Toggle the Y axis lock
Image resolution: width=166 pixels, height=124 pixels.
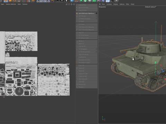(43, 1)
